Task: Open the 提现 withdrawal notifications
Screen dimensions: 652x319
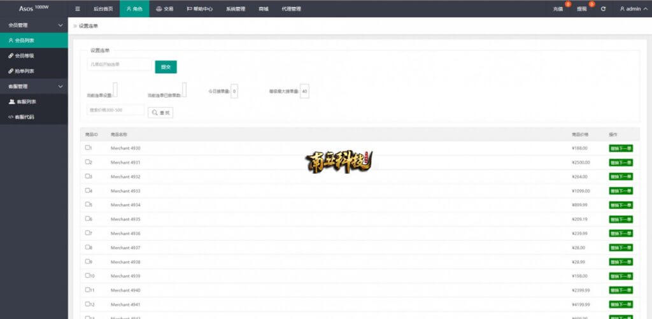Action: pyautogui.click(x=582, y=9)
